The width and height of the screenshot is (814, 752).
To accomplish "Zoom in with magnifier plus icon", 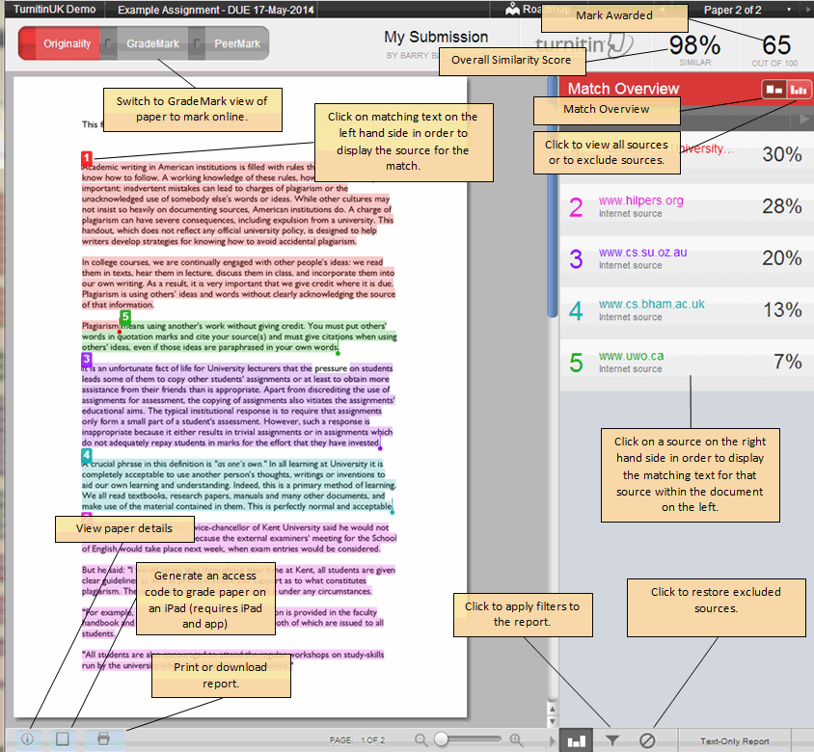I will click(x=516, y=740).
